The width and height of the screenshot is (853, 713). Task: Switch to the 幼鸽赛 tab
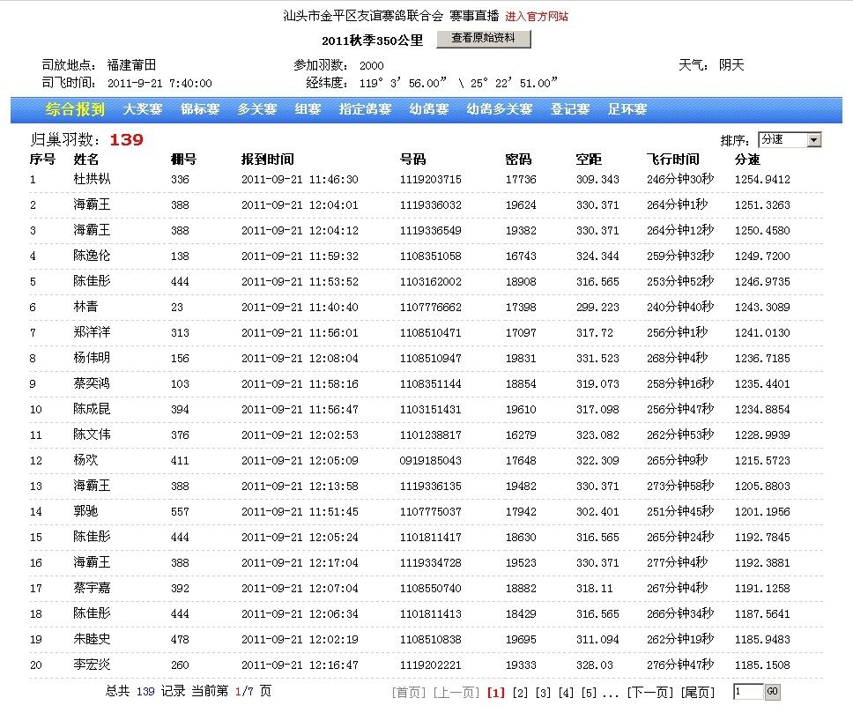point(429,109)
